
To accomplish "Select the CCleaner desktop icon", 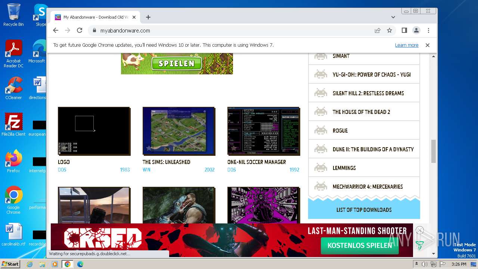I will [x=13, y=88].
